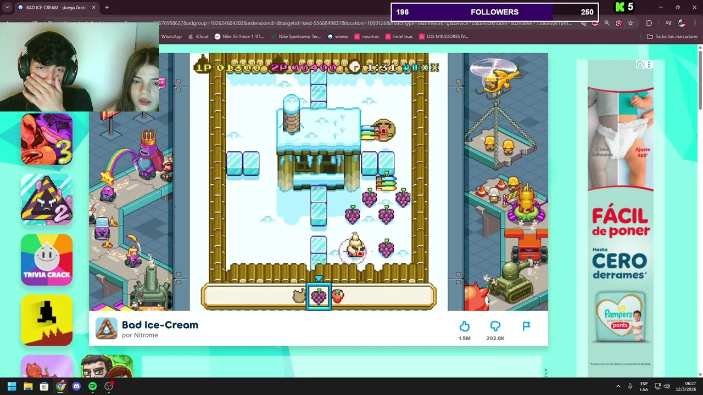Open the browser extensions puzzle icon
The image size is (703, 395).
[x=649, y=23]
